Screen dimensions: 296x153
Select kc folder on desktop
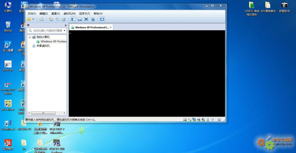click(x=24, y=145)
